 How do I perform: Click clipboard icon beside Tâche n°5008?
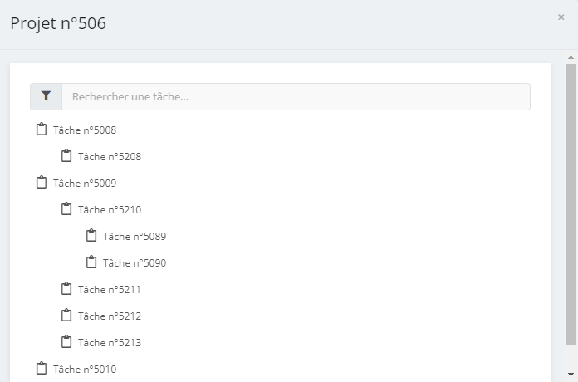pos(42,130)
